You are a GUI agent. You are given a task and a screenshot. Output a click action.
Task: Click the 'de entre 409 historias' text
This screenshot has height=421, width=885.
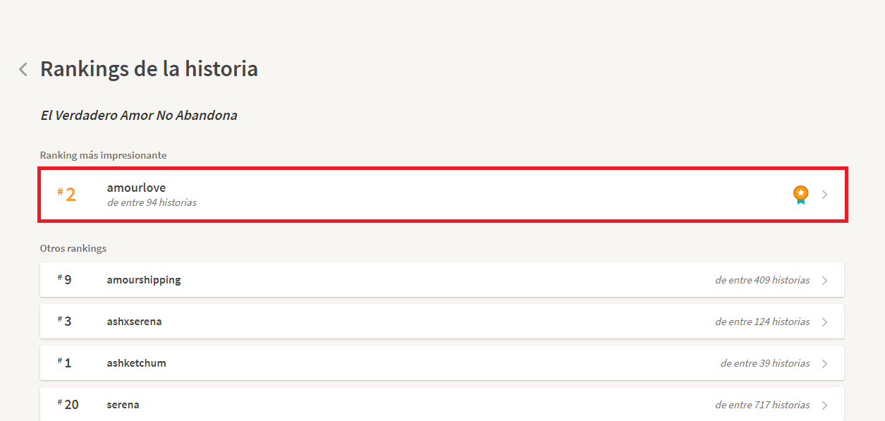(x=762, y=280)
